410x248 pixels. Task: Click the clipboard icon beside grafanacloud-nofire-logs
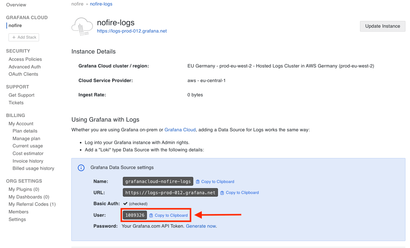coord(198,182)
